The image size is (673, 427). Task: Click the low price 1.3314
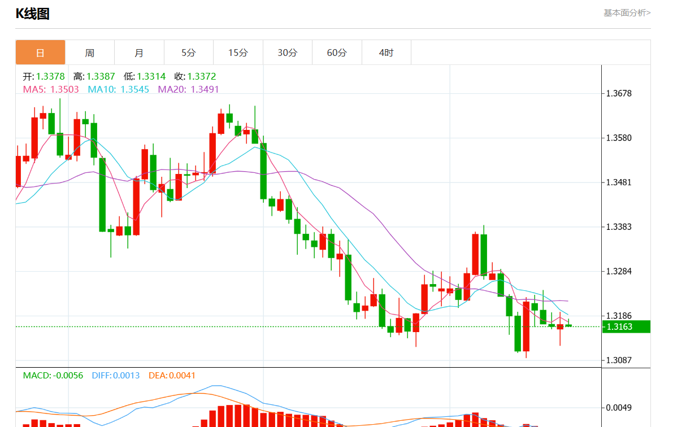pyautogui.click(x=151, y=76)
